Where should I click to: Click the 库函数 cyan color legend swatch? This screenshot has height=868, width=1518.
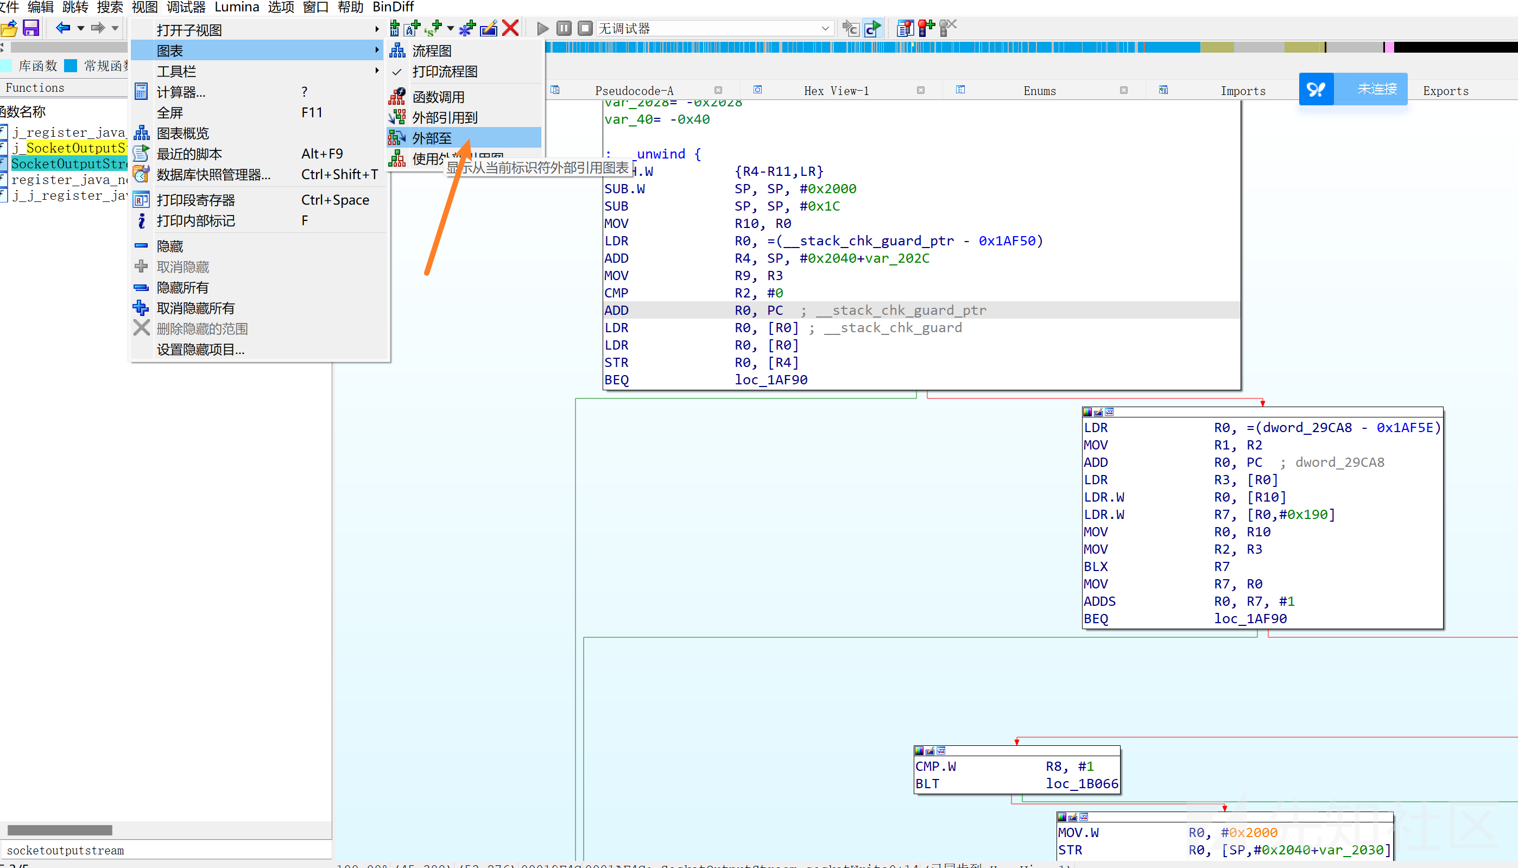point(5,66)
